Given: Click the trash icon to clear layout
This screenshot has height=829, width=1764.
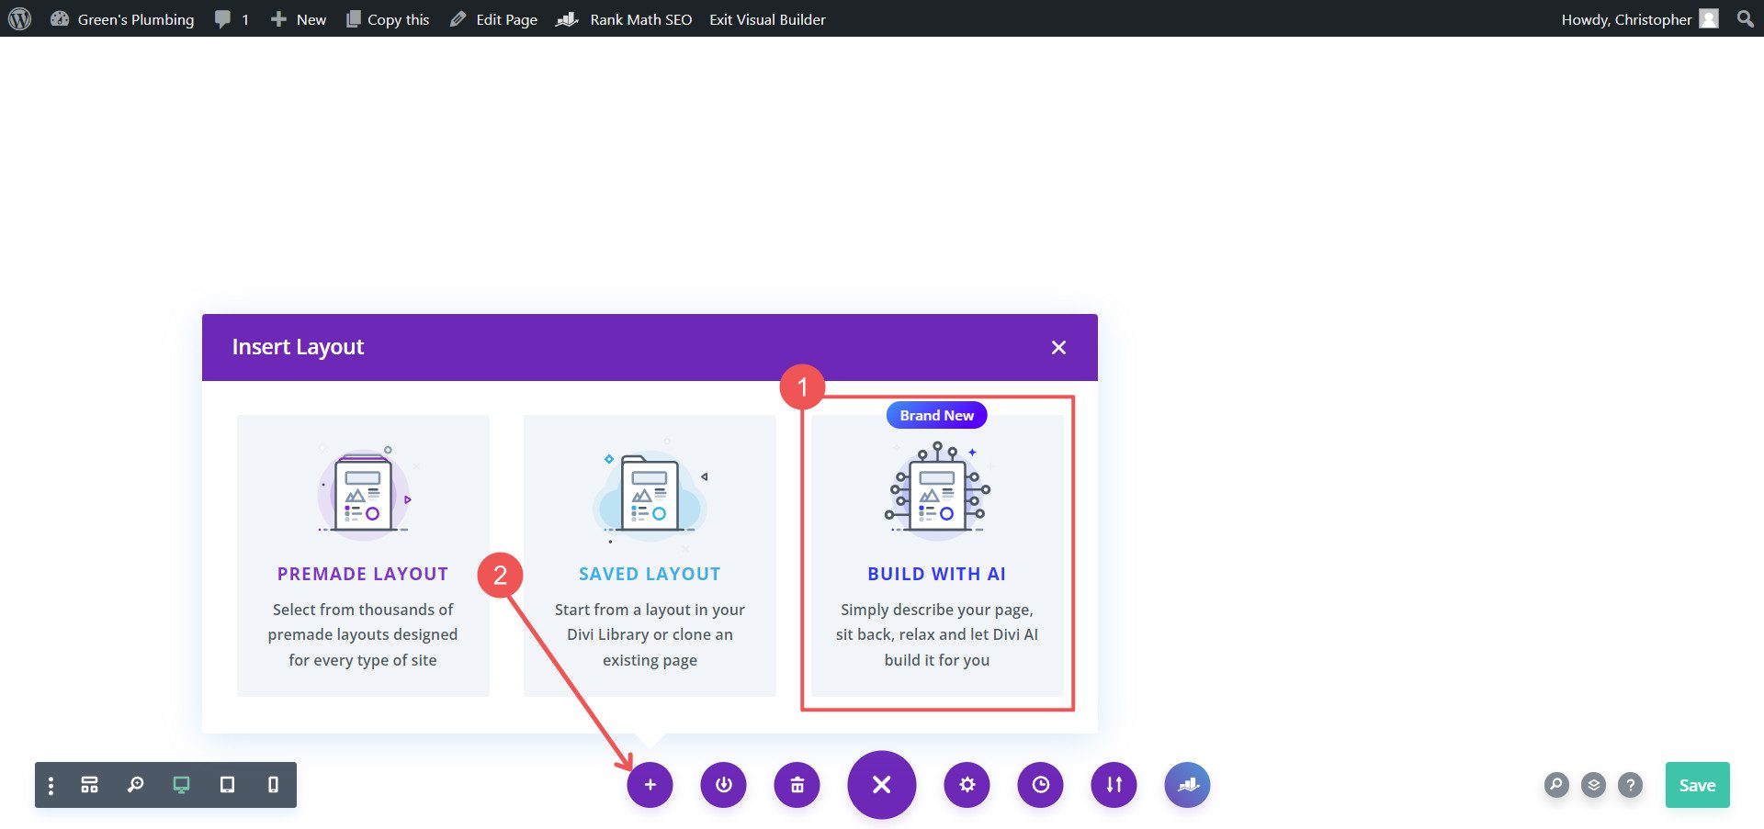Looking at the screenshot, I should [797, 785].
